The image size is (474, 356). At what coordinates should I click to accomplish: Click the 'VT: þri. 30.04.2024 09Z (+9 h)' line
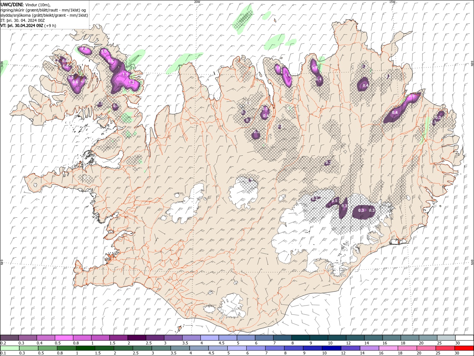pos(29,26)
